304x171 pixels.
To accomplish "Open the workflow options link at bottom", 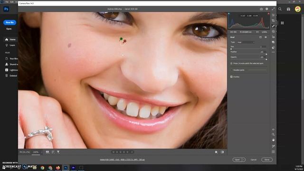I will (123, 160).
